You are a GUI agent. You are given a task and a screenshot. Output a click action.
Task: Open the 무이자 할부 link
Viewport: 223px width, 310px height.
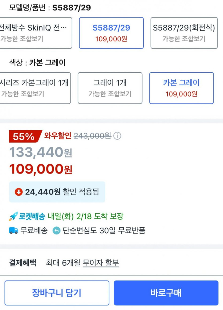(x=101, y=263)
